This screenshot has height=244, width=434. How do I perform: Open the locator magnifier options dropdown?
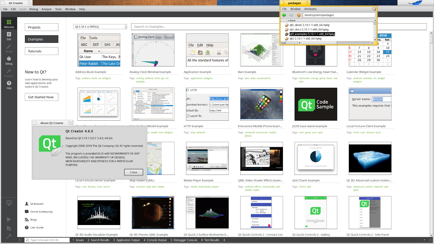click(x=28, y=240)
